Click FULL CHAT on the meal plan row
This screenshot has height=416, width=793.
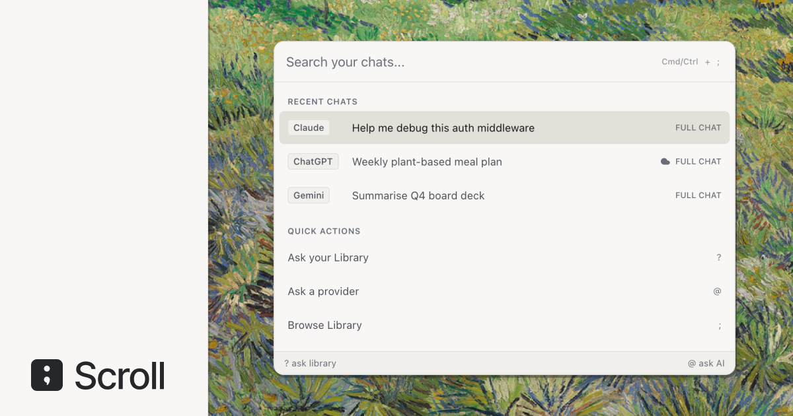coord(698,162)
